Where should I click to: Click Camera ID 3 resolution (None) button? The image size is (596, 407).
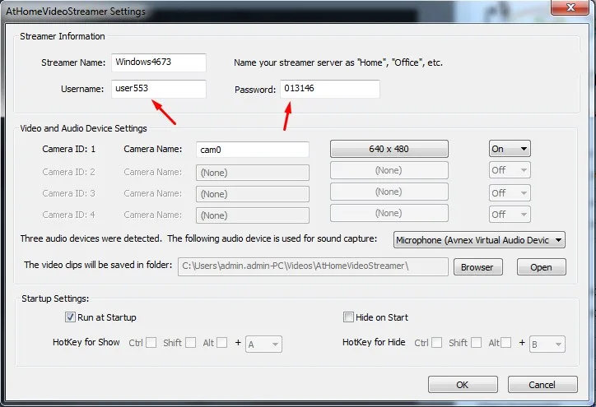(x=389, y=192)
